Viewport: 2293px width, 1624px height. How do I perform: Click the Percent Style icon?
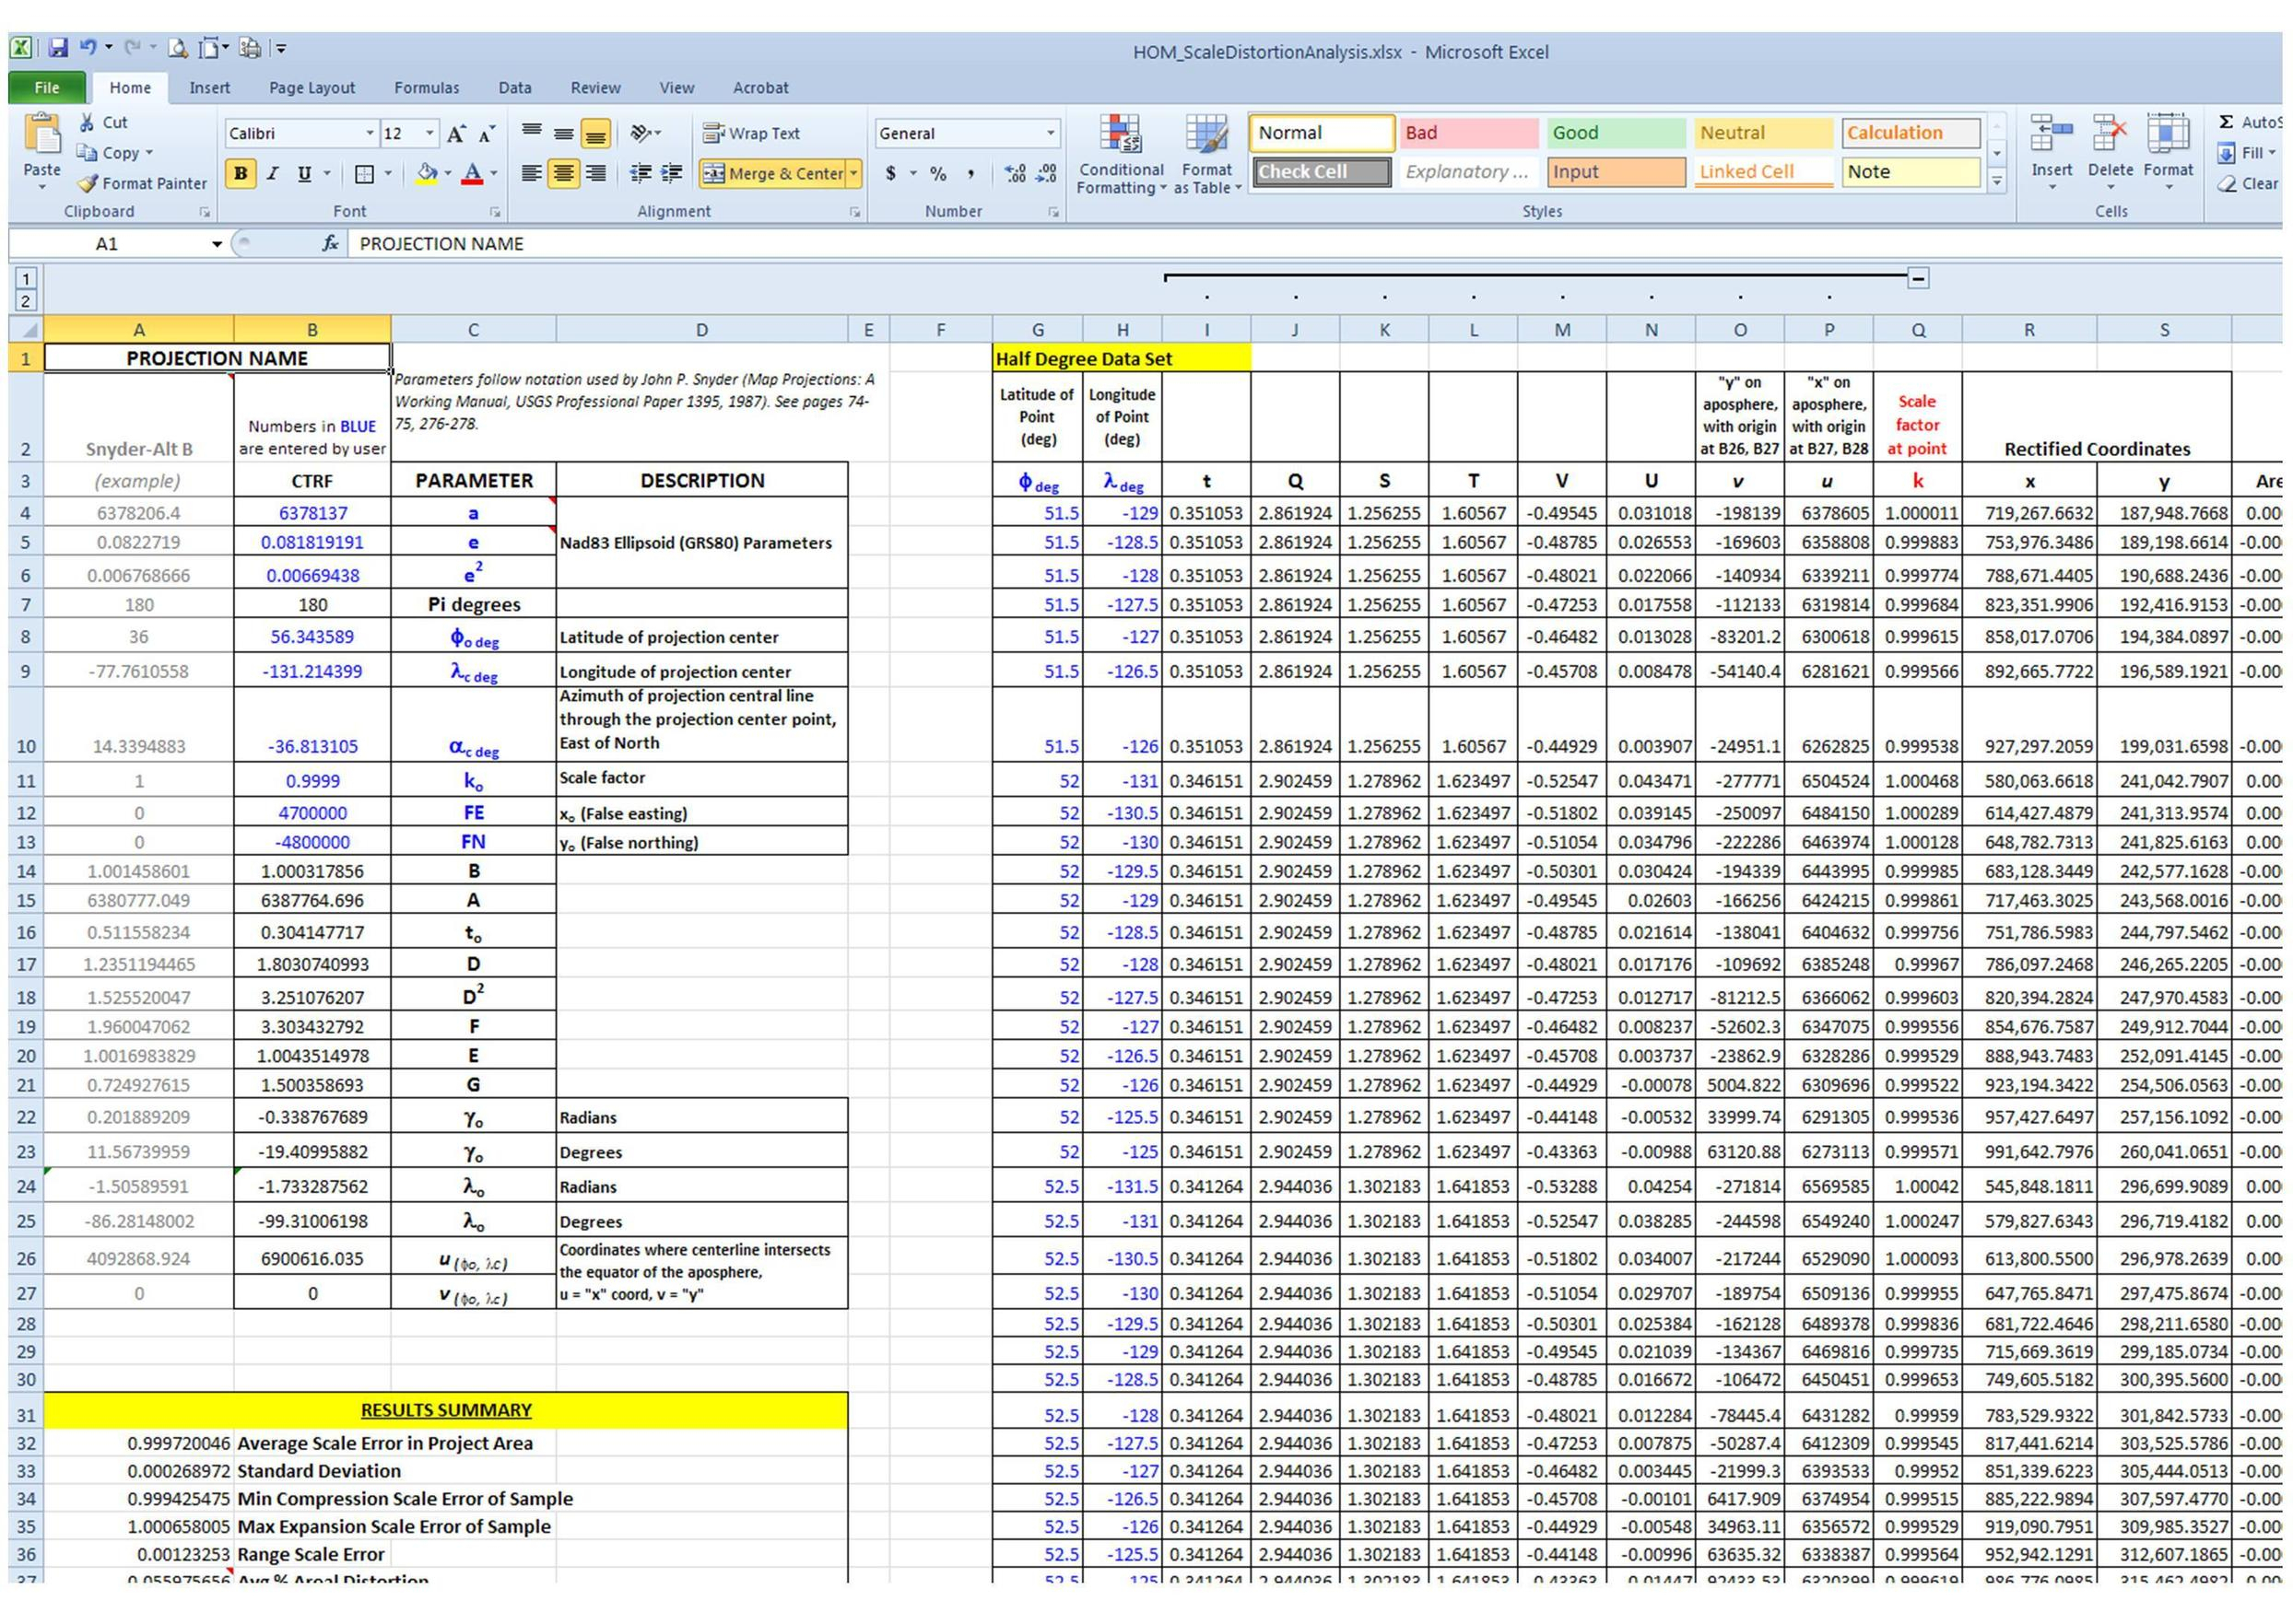point(937,173)
